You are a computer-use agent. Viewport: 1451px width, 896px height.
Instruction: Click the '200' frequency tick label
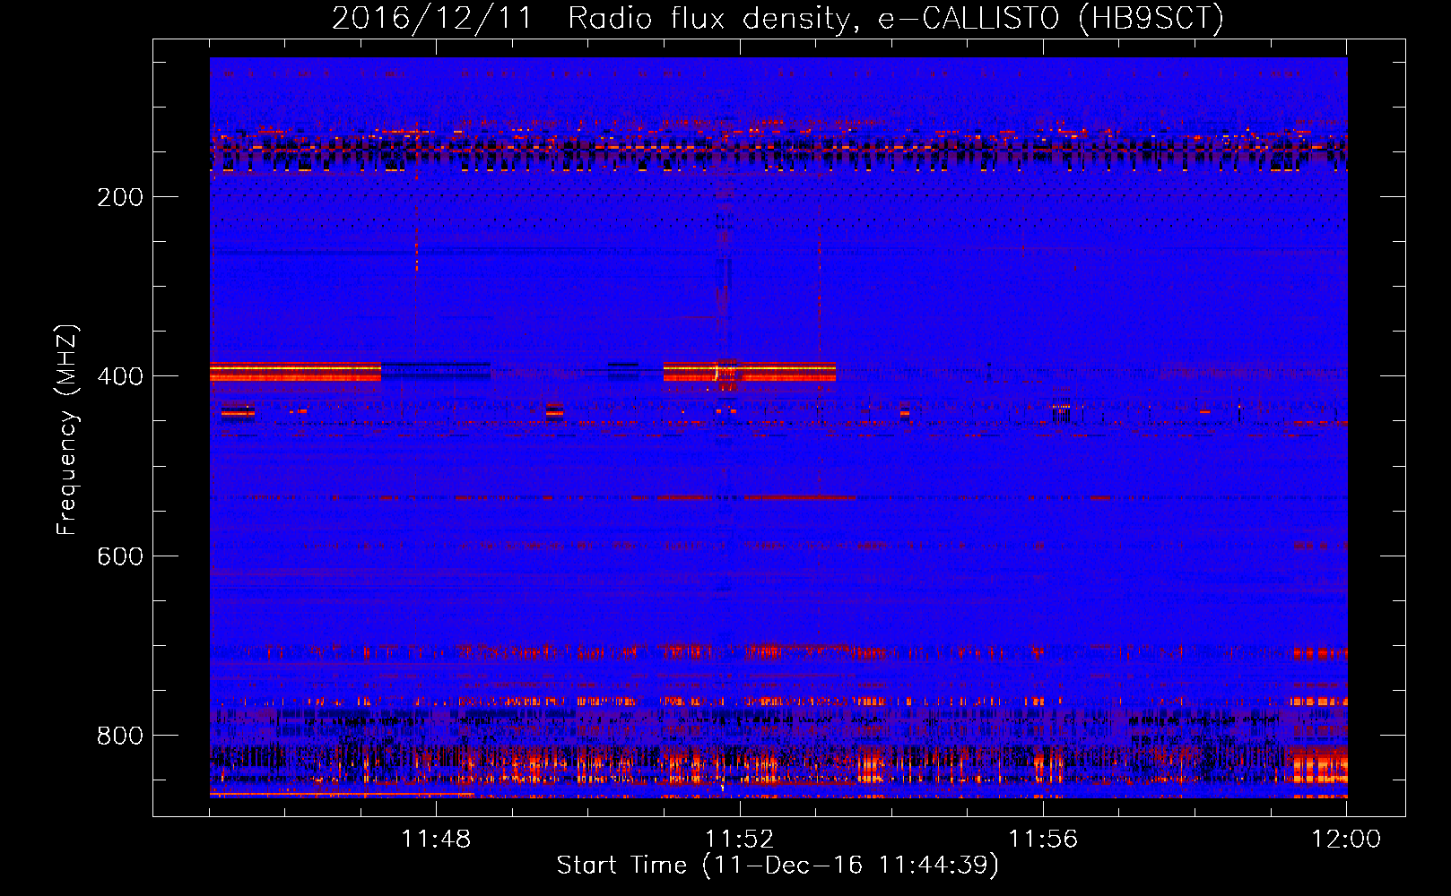pos(120,197)
